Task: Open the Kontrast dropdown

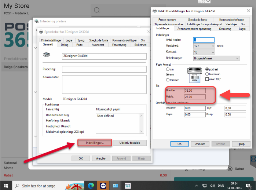Action: pos(204,52)
